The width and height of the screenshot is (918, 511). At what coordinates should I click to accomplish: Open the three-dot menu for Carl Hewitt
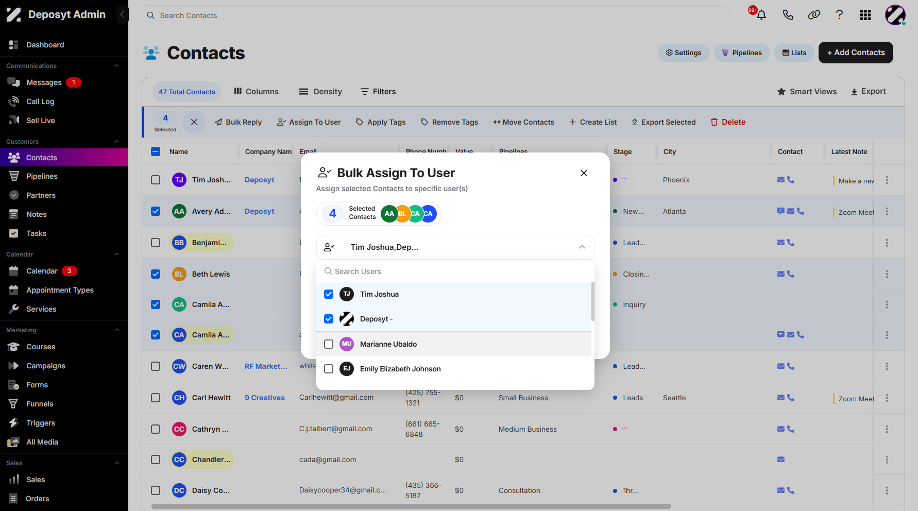[887, 398]
